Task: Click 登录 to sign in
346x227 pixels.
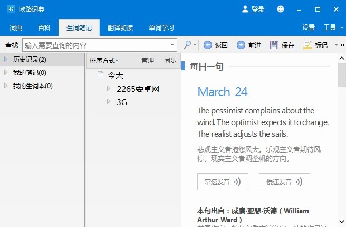Action: click(258, 10)
